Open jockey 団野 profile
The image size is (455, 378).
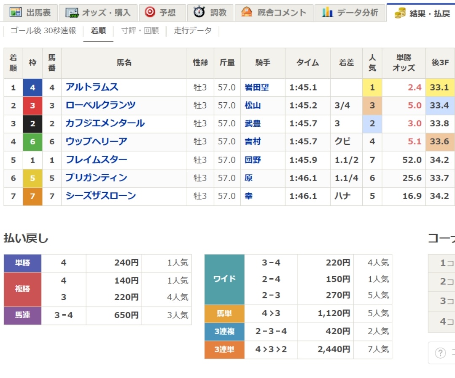pyautogui.click(x=253, y=160)
